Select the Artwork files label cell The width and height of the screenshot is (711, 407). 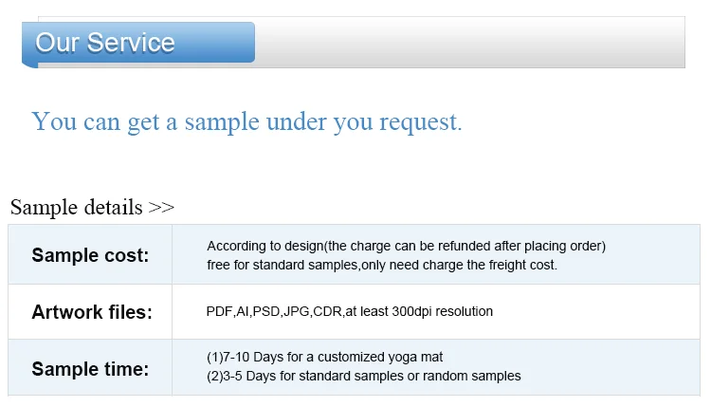click(x=90, y=312)
